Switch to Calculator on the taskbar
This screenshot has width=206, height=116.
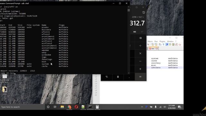[x=97, y=107]
